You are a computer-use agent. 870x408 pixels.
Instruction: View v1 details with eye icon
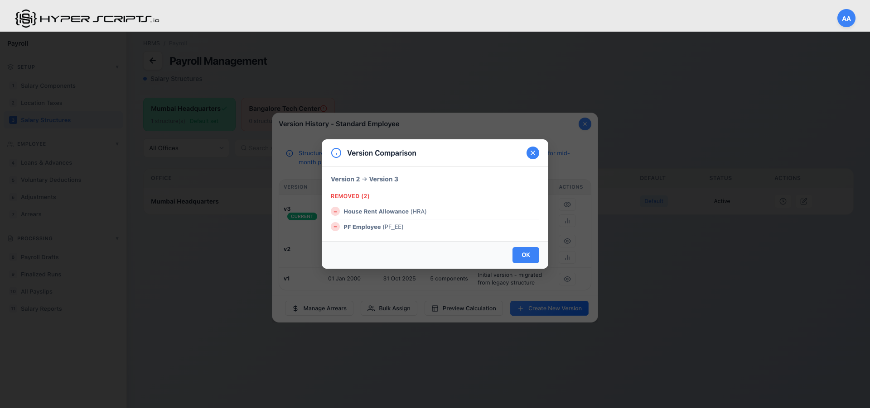pyautogui.click(x=567, y=279)
